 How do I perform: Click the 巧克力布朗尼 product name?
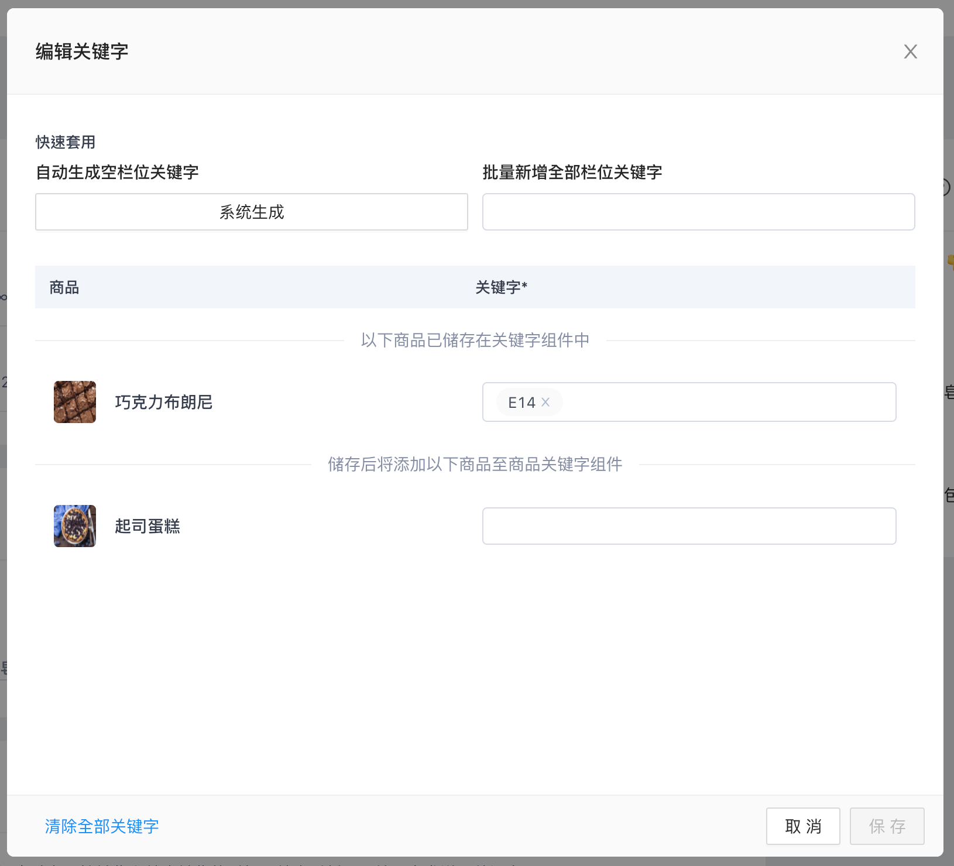click(x=164, y=402)
